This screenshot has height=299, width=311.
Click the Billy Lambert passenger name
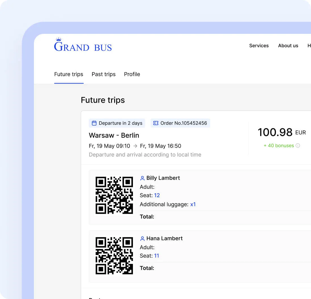coord(163,178)
